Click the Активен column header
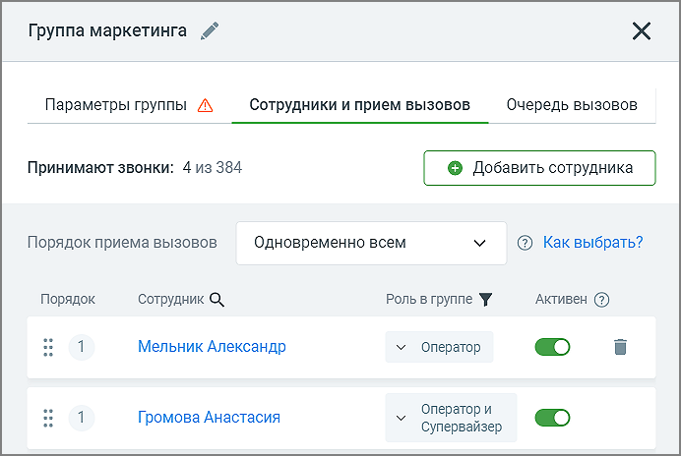The width and height of the screenshot is (681, 456). 561,300
